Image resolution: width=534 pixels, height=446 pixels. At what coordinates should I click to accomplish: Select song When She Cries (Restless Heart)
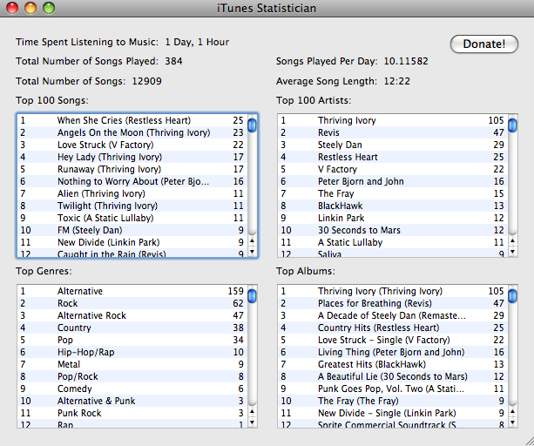132,120
